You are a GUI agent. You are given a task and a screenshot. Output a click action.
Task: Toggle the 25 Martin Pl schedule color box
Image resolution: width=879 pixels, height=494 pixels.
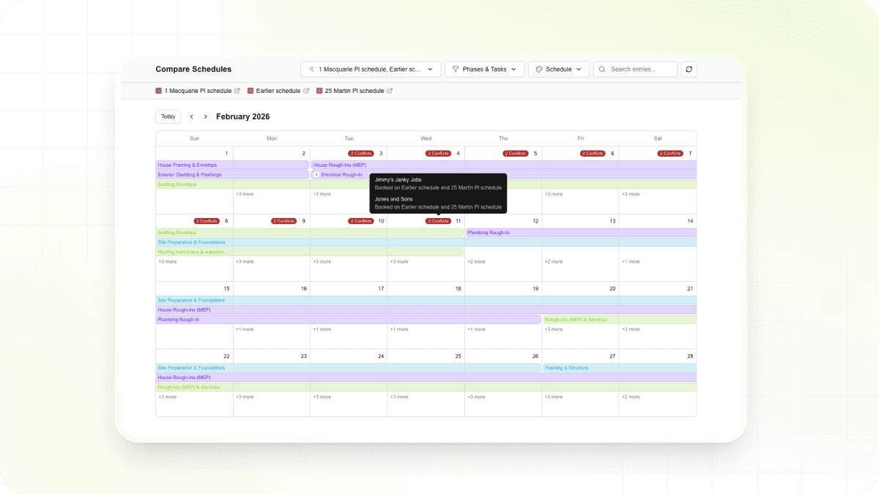(319, 91)
